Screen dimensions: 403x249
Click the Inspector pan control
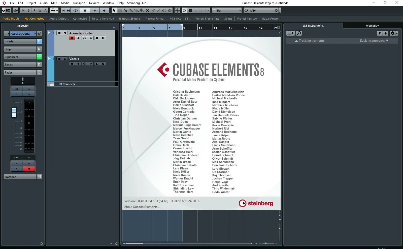click(23, 81)
